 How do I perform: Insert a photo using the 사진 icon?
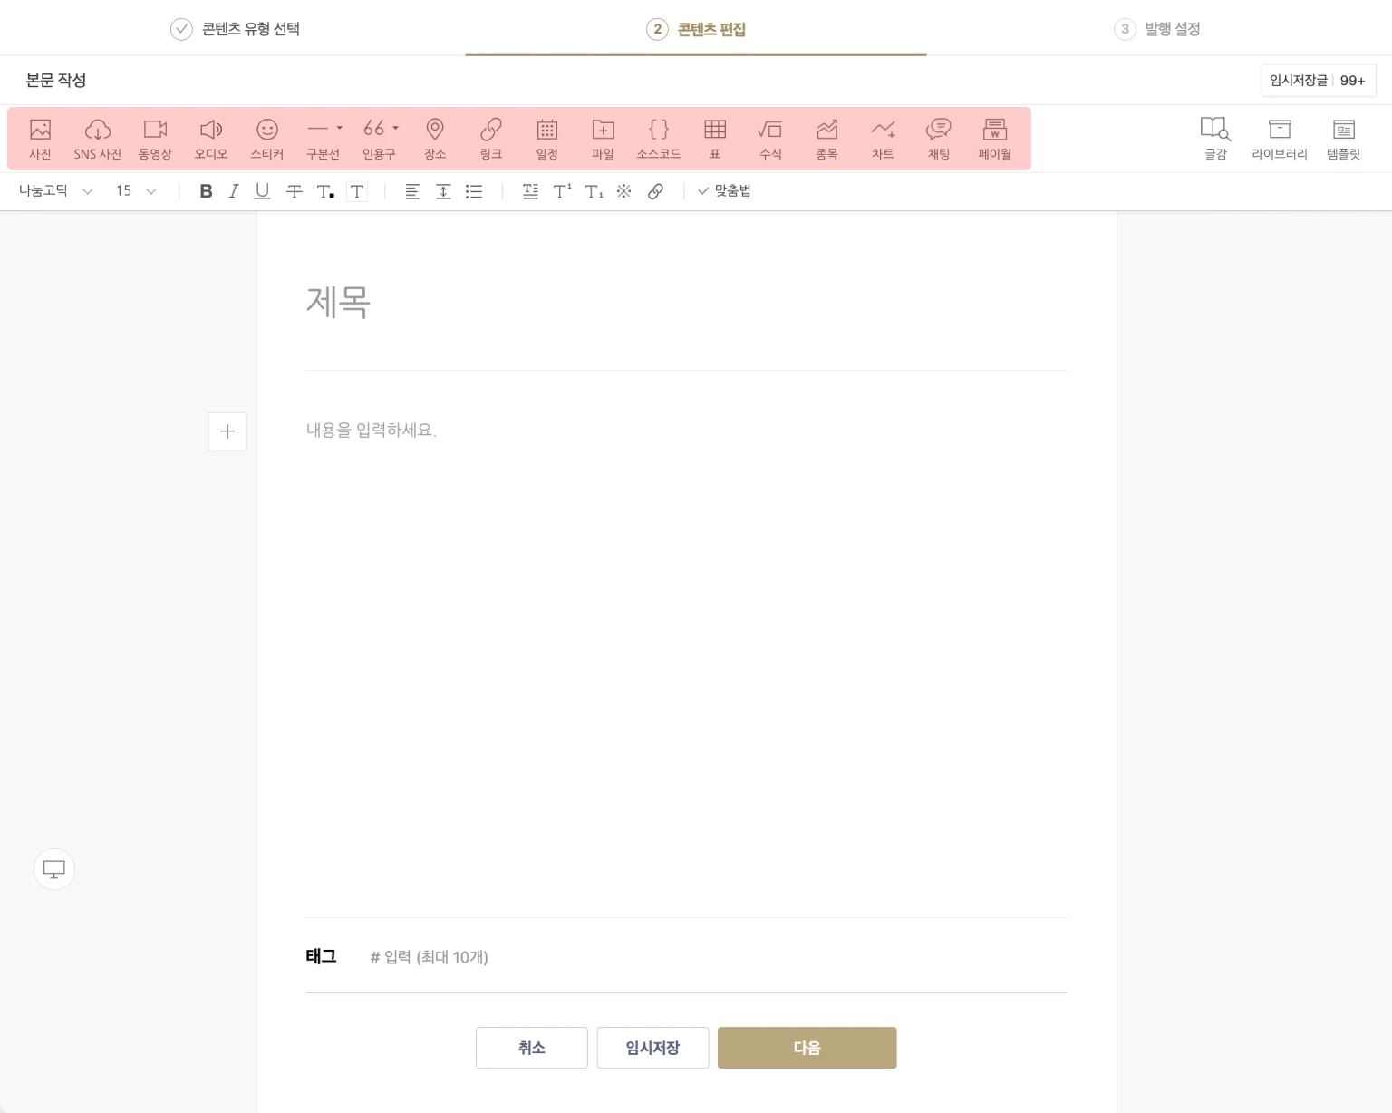(x=40, y=139)
